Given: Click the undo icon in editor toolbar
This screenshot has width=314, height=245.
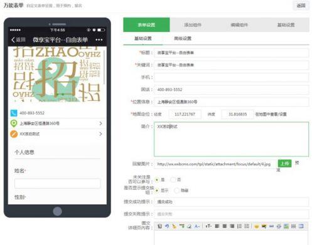Looking at the screenshot, I should (167, 226).
